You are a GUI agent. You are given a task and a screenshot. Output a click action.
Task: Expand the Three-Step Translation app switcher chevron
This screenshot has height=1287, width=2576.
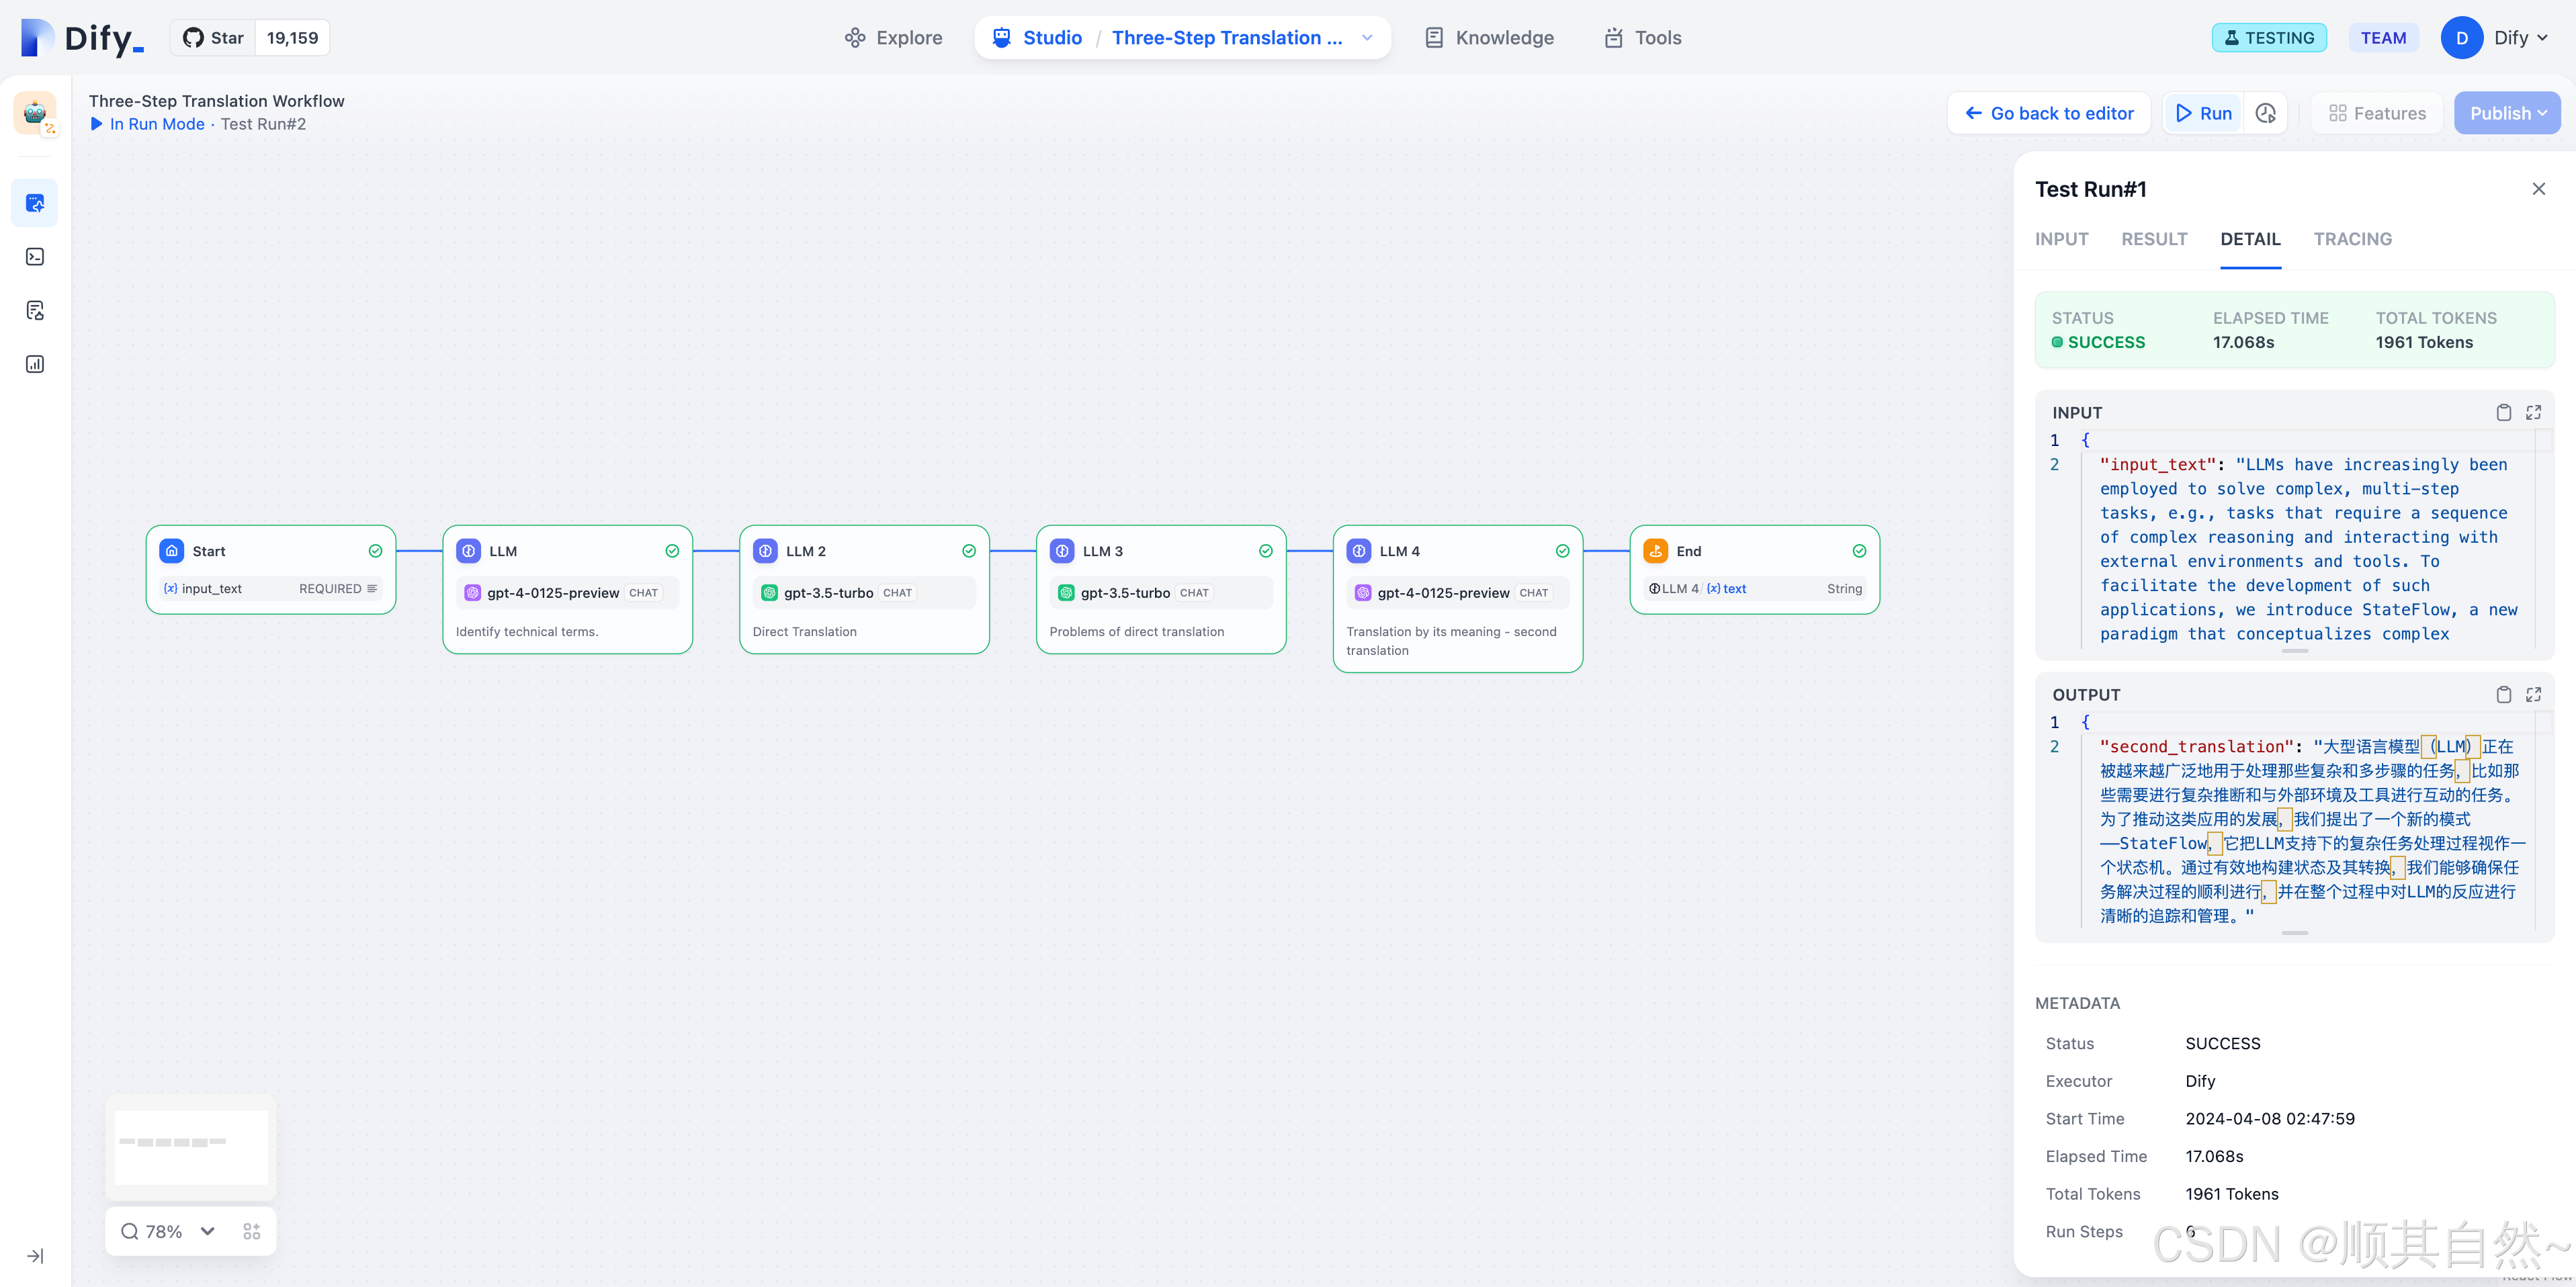pos(1367,38)
